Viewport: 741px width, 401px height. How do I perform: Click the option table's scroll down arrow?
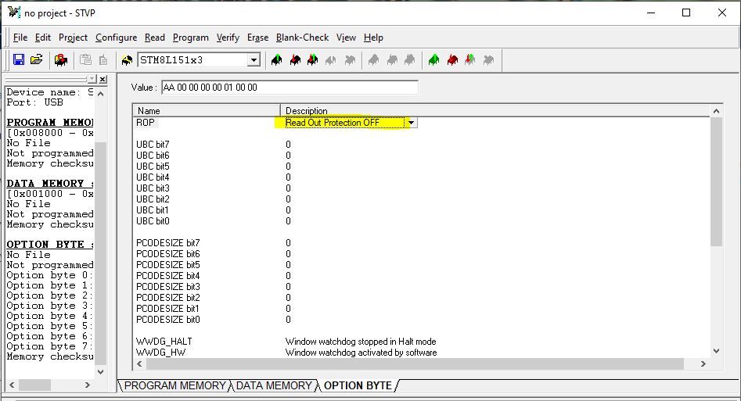pyautogui.click(x=716, y=351)
